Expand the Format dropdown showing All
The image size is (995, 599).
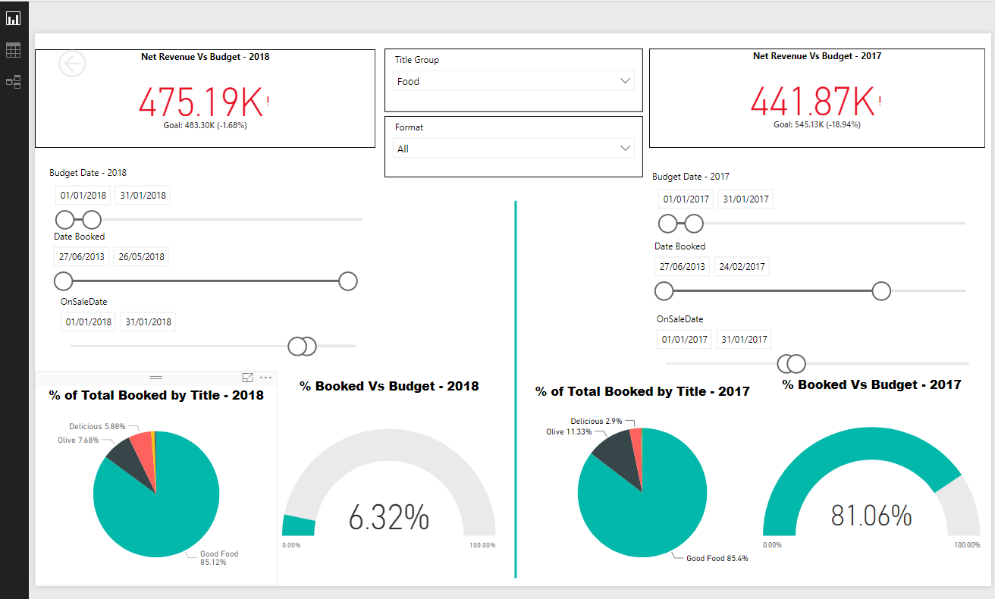point(514,149)
